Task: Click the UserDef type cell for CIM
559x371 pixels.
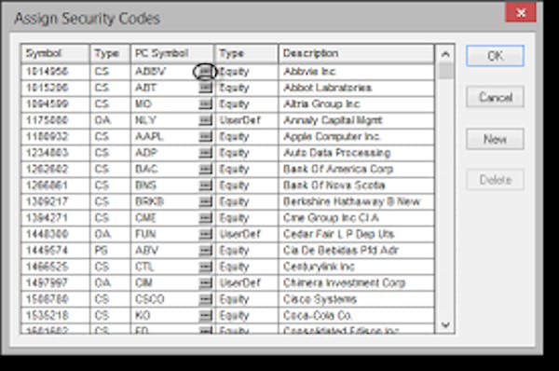Action: click(247, 283)
